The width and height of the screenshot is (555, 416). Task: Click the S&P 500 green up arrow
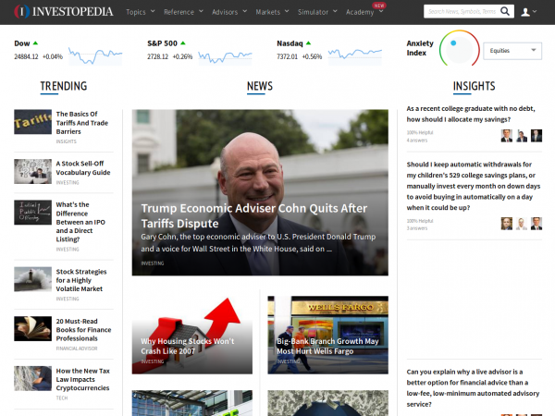point(183,43)
